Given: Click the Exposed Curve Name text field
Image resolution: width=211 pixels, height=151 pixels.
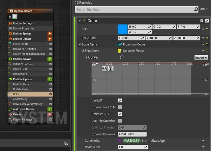Looking at the screenshot, I should click(132, 134).
